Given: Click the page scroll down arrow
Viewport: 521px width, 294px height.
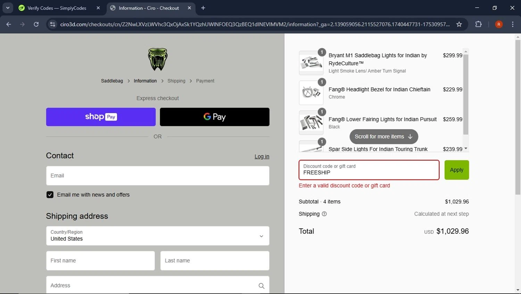Looking at the screenshot, I should 518,290.
